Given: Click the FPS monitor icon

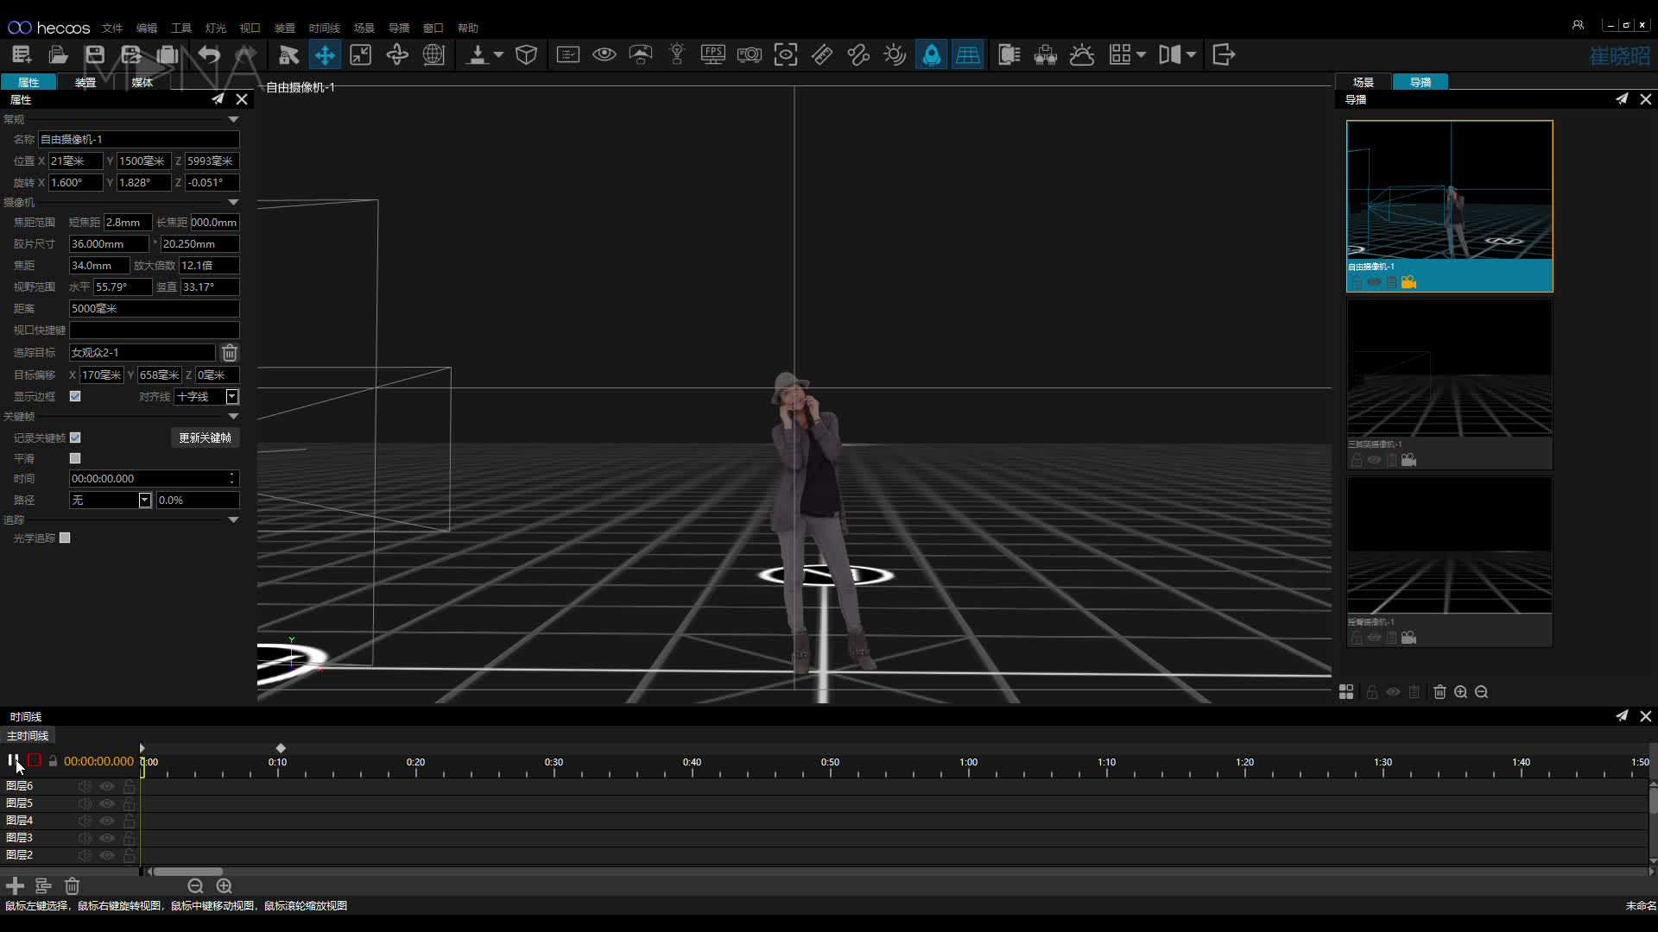Looking at the screenshot, I should 712,55.
